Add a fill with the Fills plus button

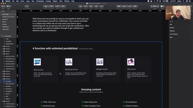tap(191, 25)
